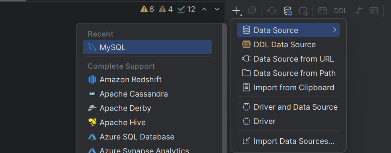This screenshot has width=391, height=153.
Task: Click the table editor icon
Action: [323, 11]
